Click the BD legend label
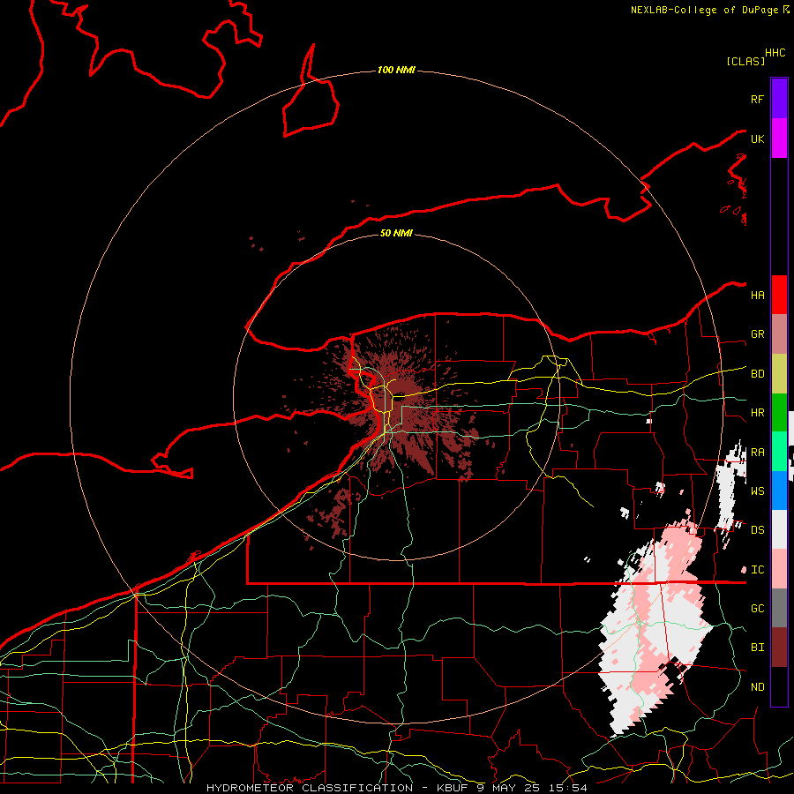This screenshot has height=794, width=794. click(x=757, y=374)
